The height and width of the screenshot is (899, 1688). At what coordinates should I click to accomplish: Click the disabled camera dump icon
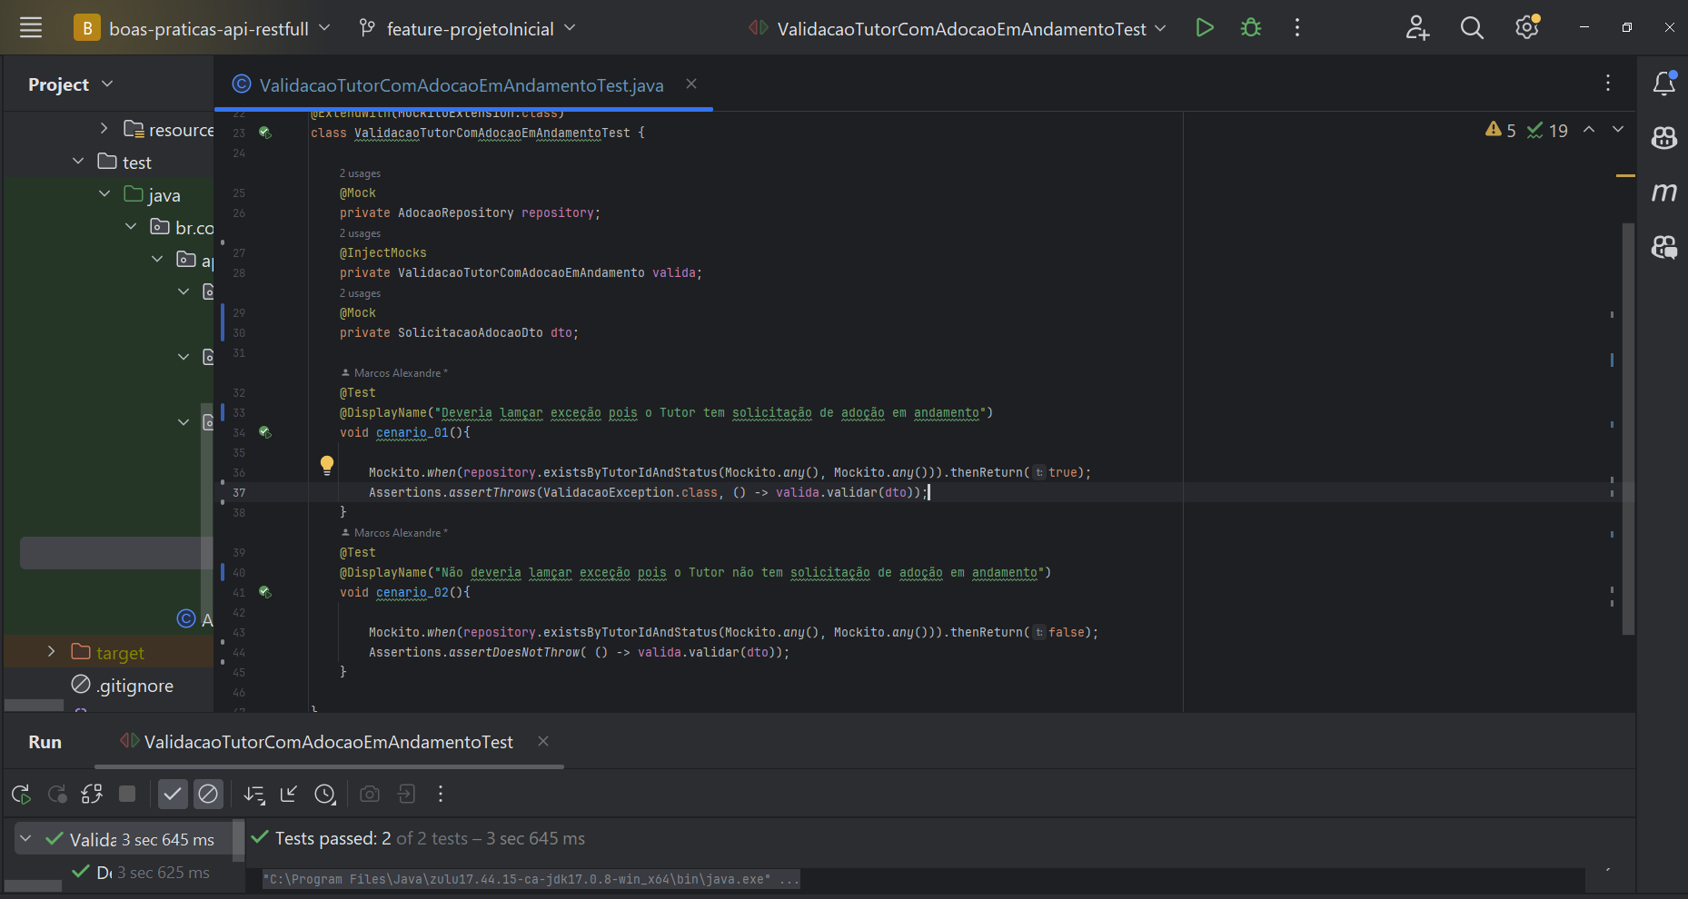370,795
